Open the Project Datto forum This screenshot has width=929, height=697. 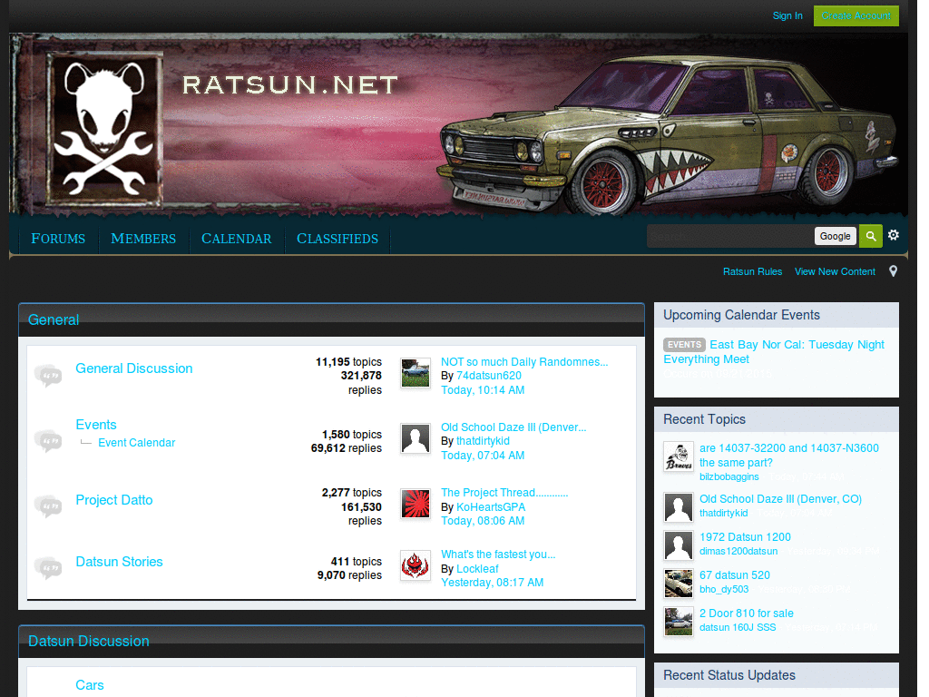pyautogui.click(x=113, y=500)
